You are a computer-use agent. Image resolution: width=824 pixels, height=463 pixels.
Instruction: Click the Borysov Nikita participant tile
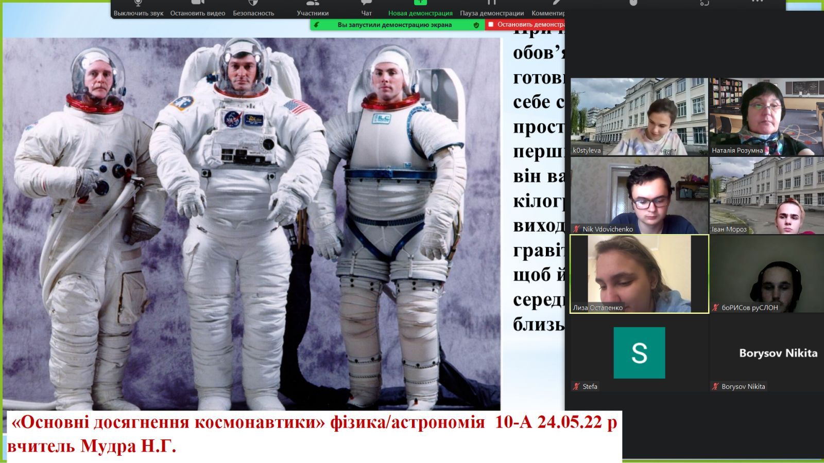(x=766, y=353)
